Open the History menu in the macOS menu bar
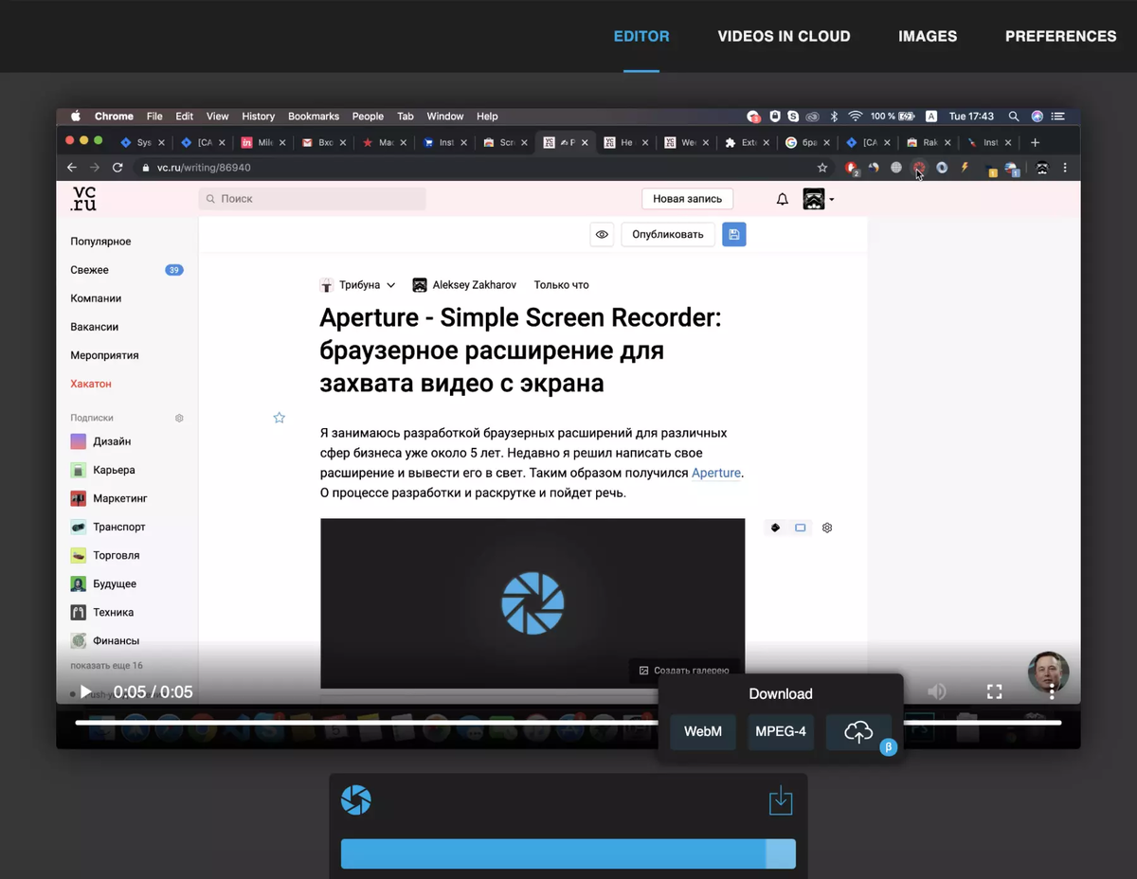 (x=258, y=117)
